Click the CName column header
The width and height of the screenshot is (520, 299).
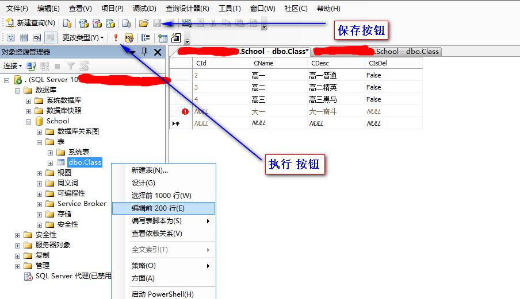click(x=278, y=63)
